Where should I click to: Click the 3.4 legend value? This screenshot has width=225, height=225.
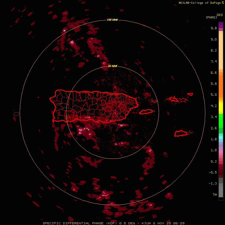tap(214, 117)
